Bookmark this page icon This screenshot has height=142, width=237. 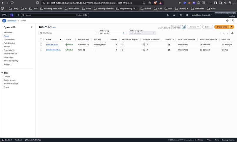[37, 3]
